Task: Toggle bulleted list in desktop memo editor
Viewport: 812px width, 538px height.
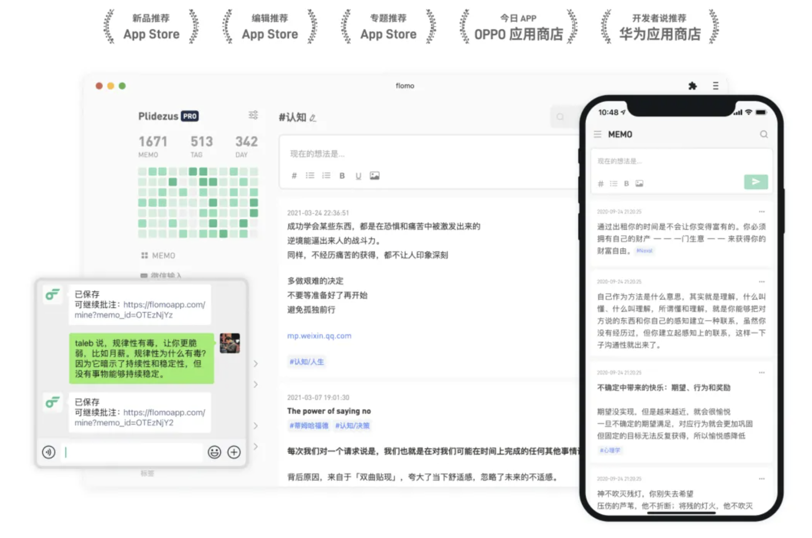Action: tap(310, 176)
